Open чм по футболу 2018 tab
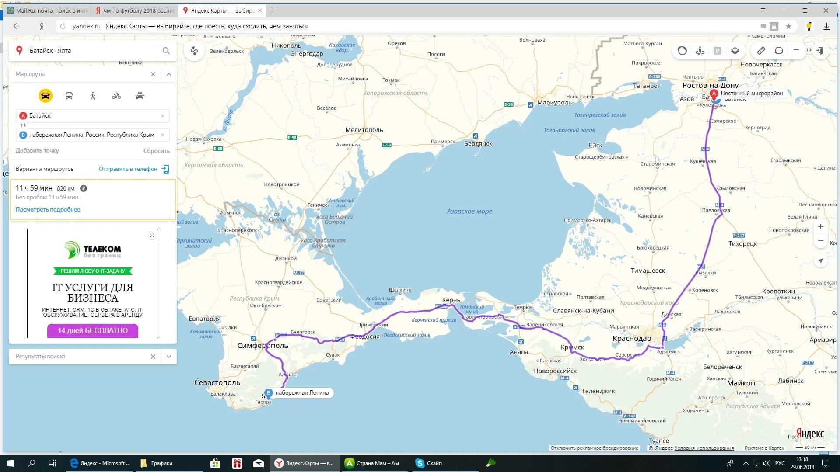The width and height of the screenshot is (840, 472). 136,10
